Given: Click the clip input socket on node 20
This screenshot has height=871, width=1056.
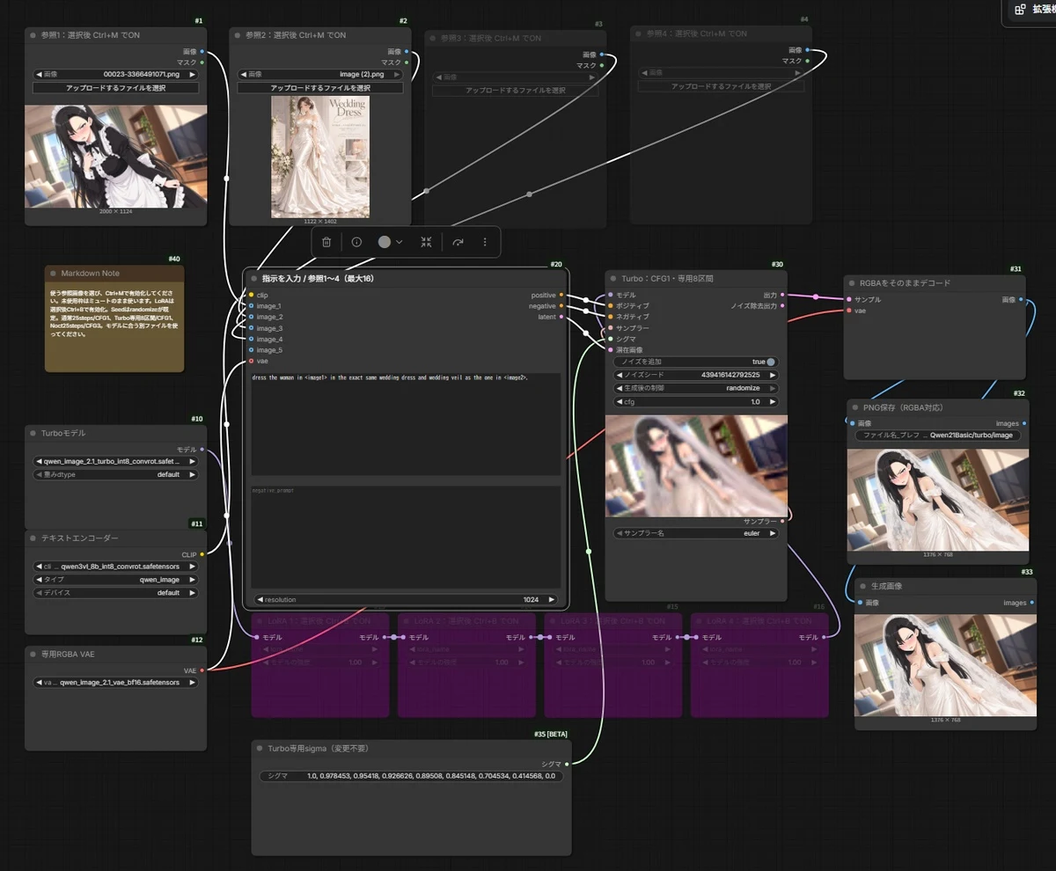Looking at the screenshot, I should [x=251, y=295].
